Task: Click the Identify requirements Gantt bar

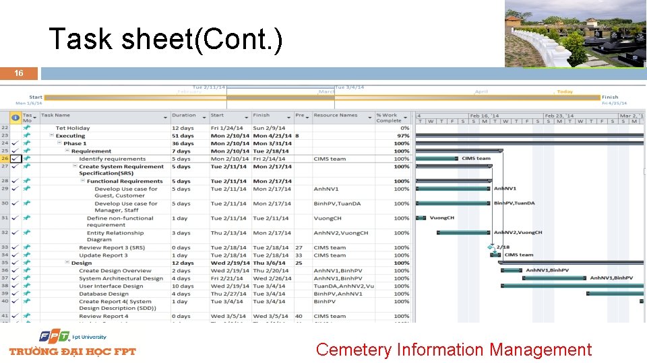Action: pos(437,159)
